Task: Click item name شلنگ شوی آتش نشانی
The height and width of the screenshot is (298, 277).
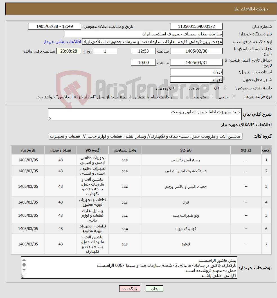Action: pos(186,171)
